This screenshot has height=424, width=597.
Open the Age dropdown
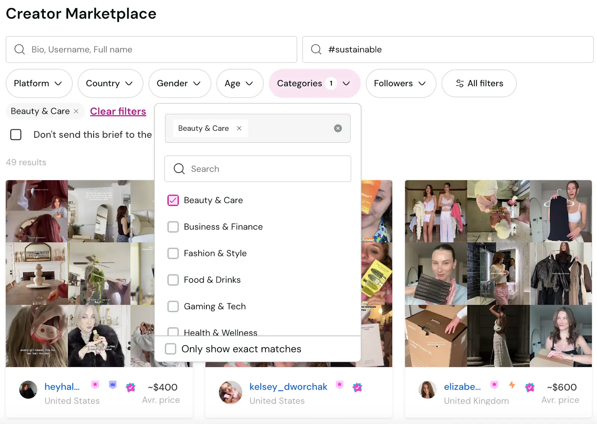(240, 83)
